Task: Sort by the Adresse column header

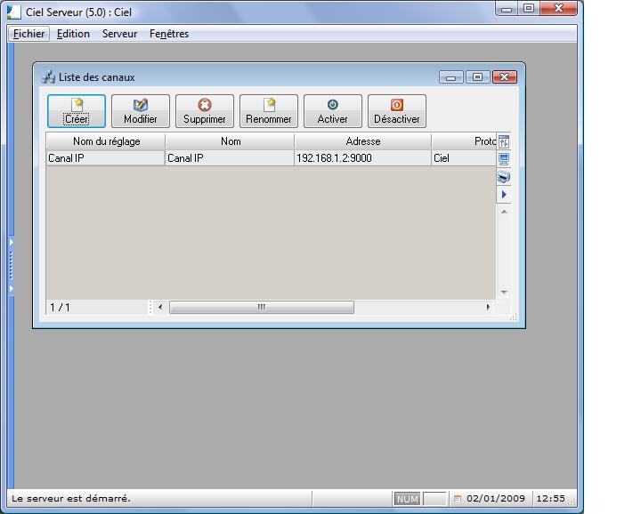Action: click(x=362, y=141)
